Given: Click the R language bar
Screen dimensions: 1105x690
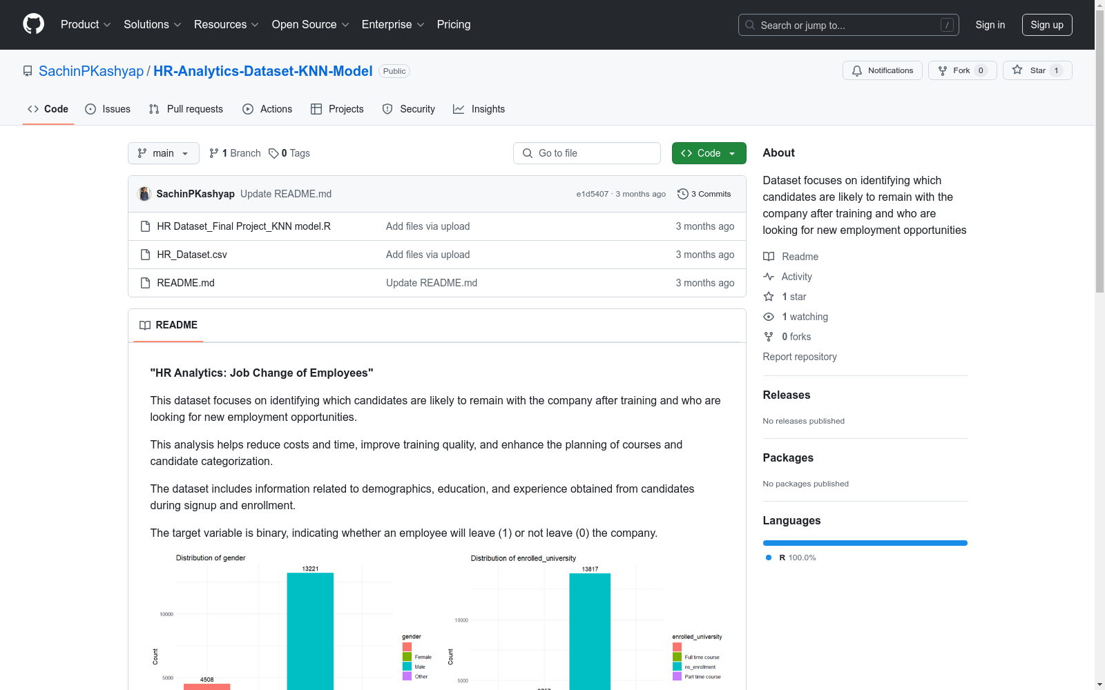Looking at the screenshot, I should pyautogui.click(x=865, y=543).
